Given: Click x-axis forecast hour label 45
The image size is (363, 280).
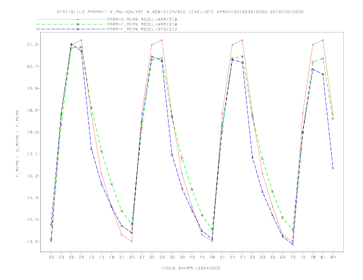Looking at the screenshot, I should pos(202,257).
